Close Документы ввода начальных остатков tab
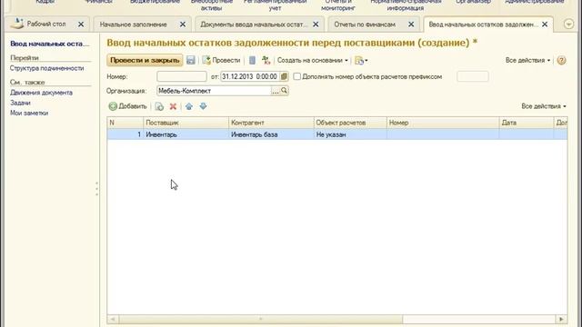Viewport: 582px width, 327px height. coord(316,25)
